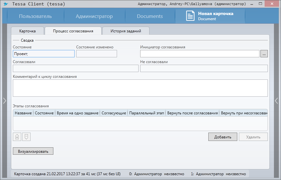The height and width of the screenshot is (180, 281).
Task: Click the Состояние field containing Проект
Action: tap(44, 54)
